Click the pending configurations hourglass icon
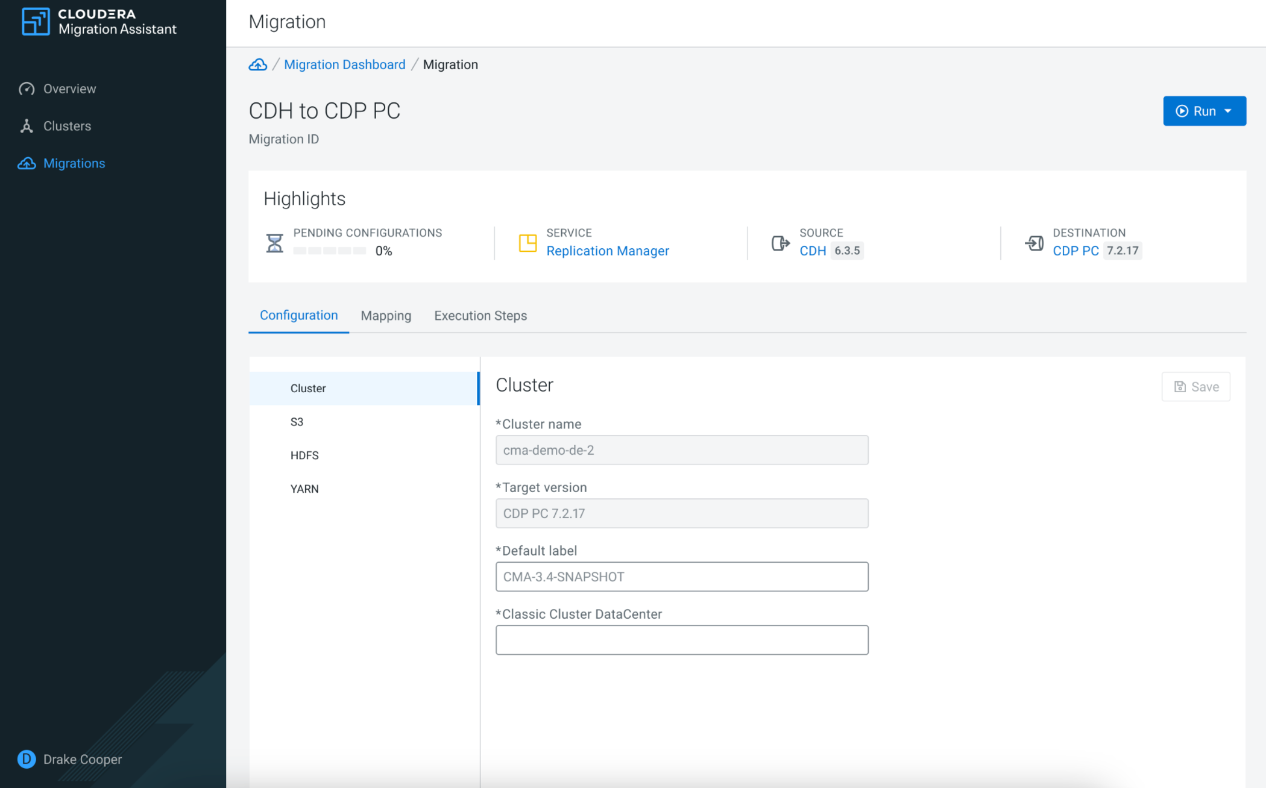 pyautogui.click(x=275, y=243)
